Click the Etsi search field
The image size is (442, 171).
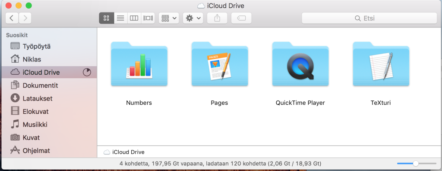369,18
